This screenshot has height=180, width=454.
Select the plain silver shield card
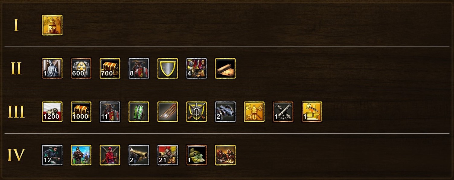168,69
